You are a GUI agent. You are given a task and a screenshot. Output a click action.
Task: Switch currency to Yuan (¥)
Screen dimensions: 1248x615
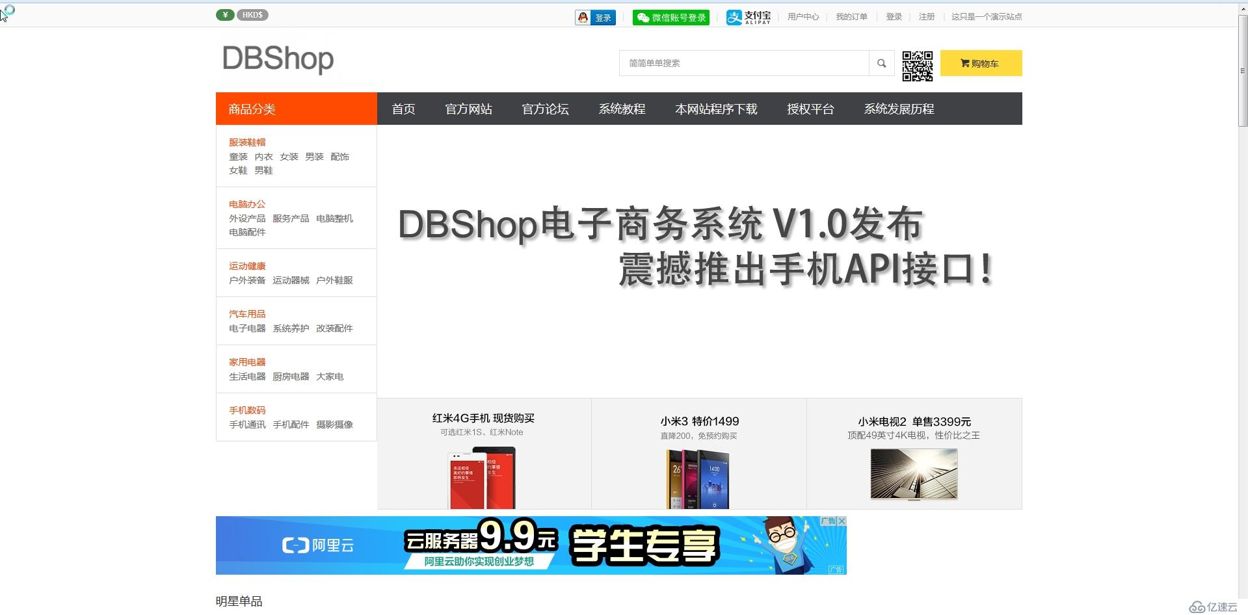tap(225, 15)
